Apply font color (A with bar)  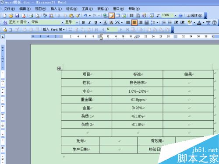click(x=199, y=22)
